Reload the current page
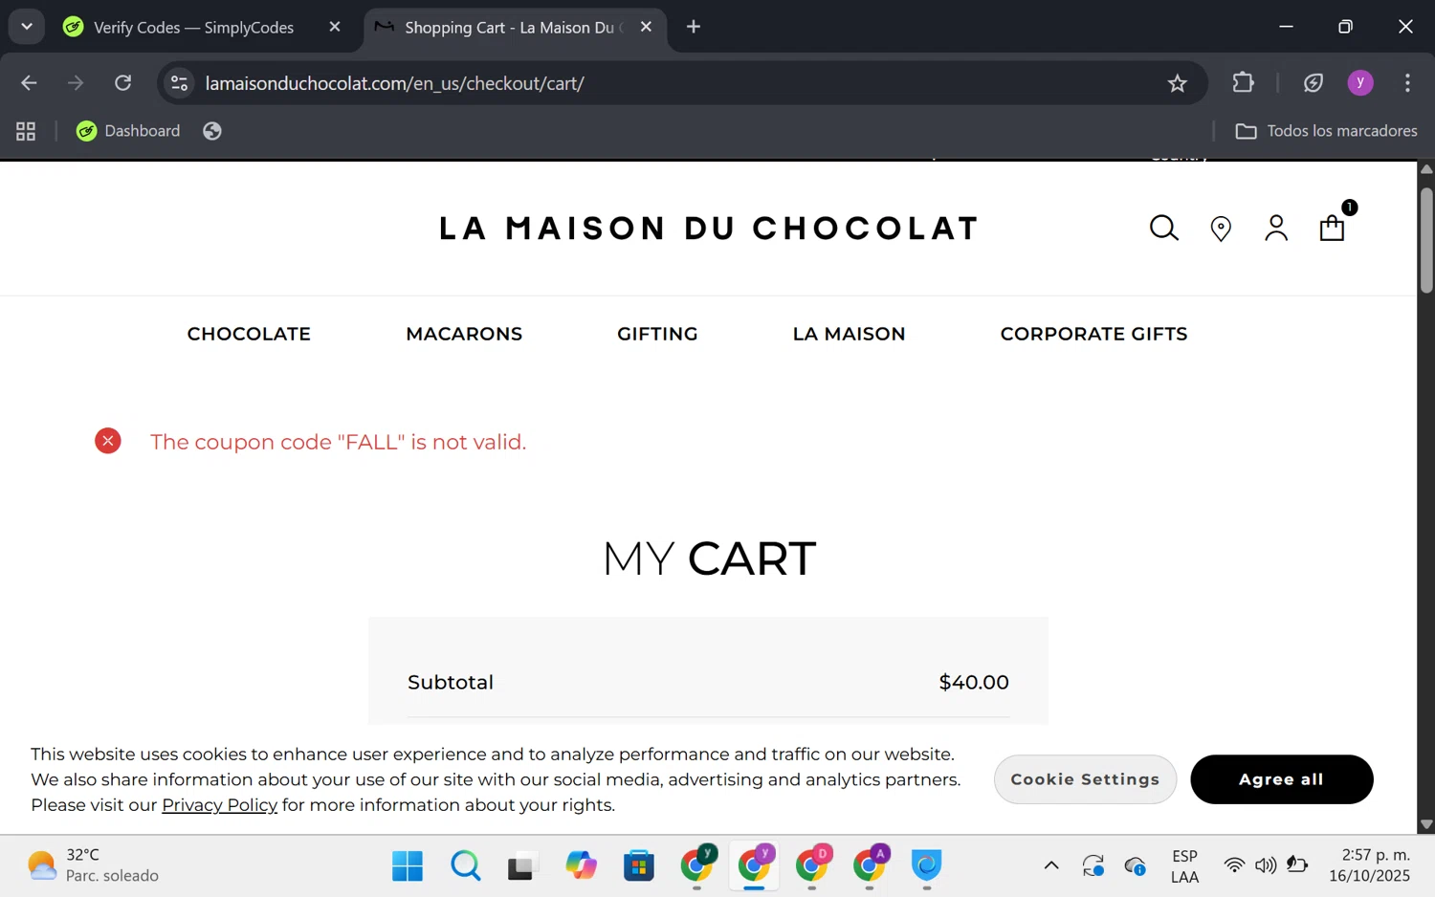 (123, 83)
